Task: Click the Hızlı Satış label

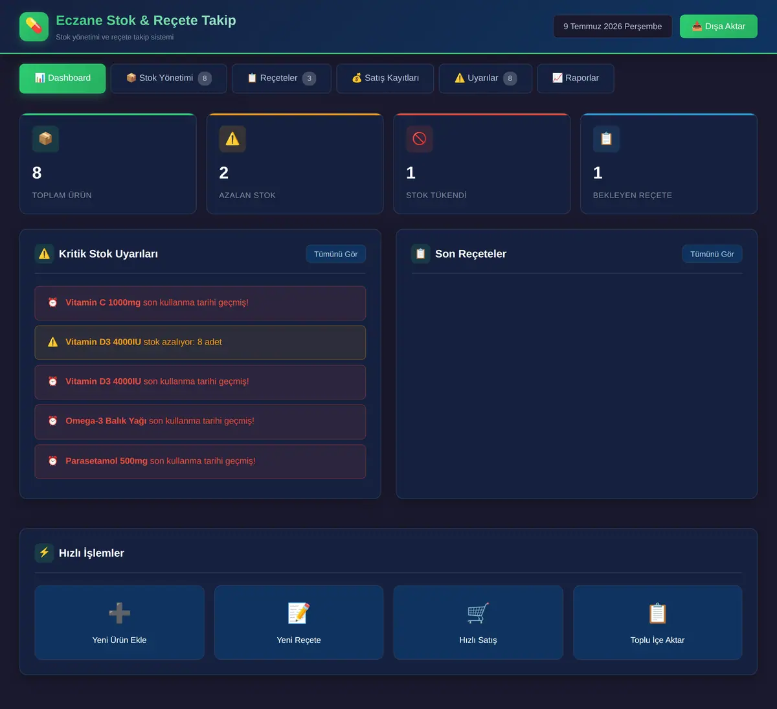Action: coord(478,640)
